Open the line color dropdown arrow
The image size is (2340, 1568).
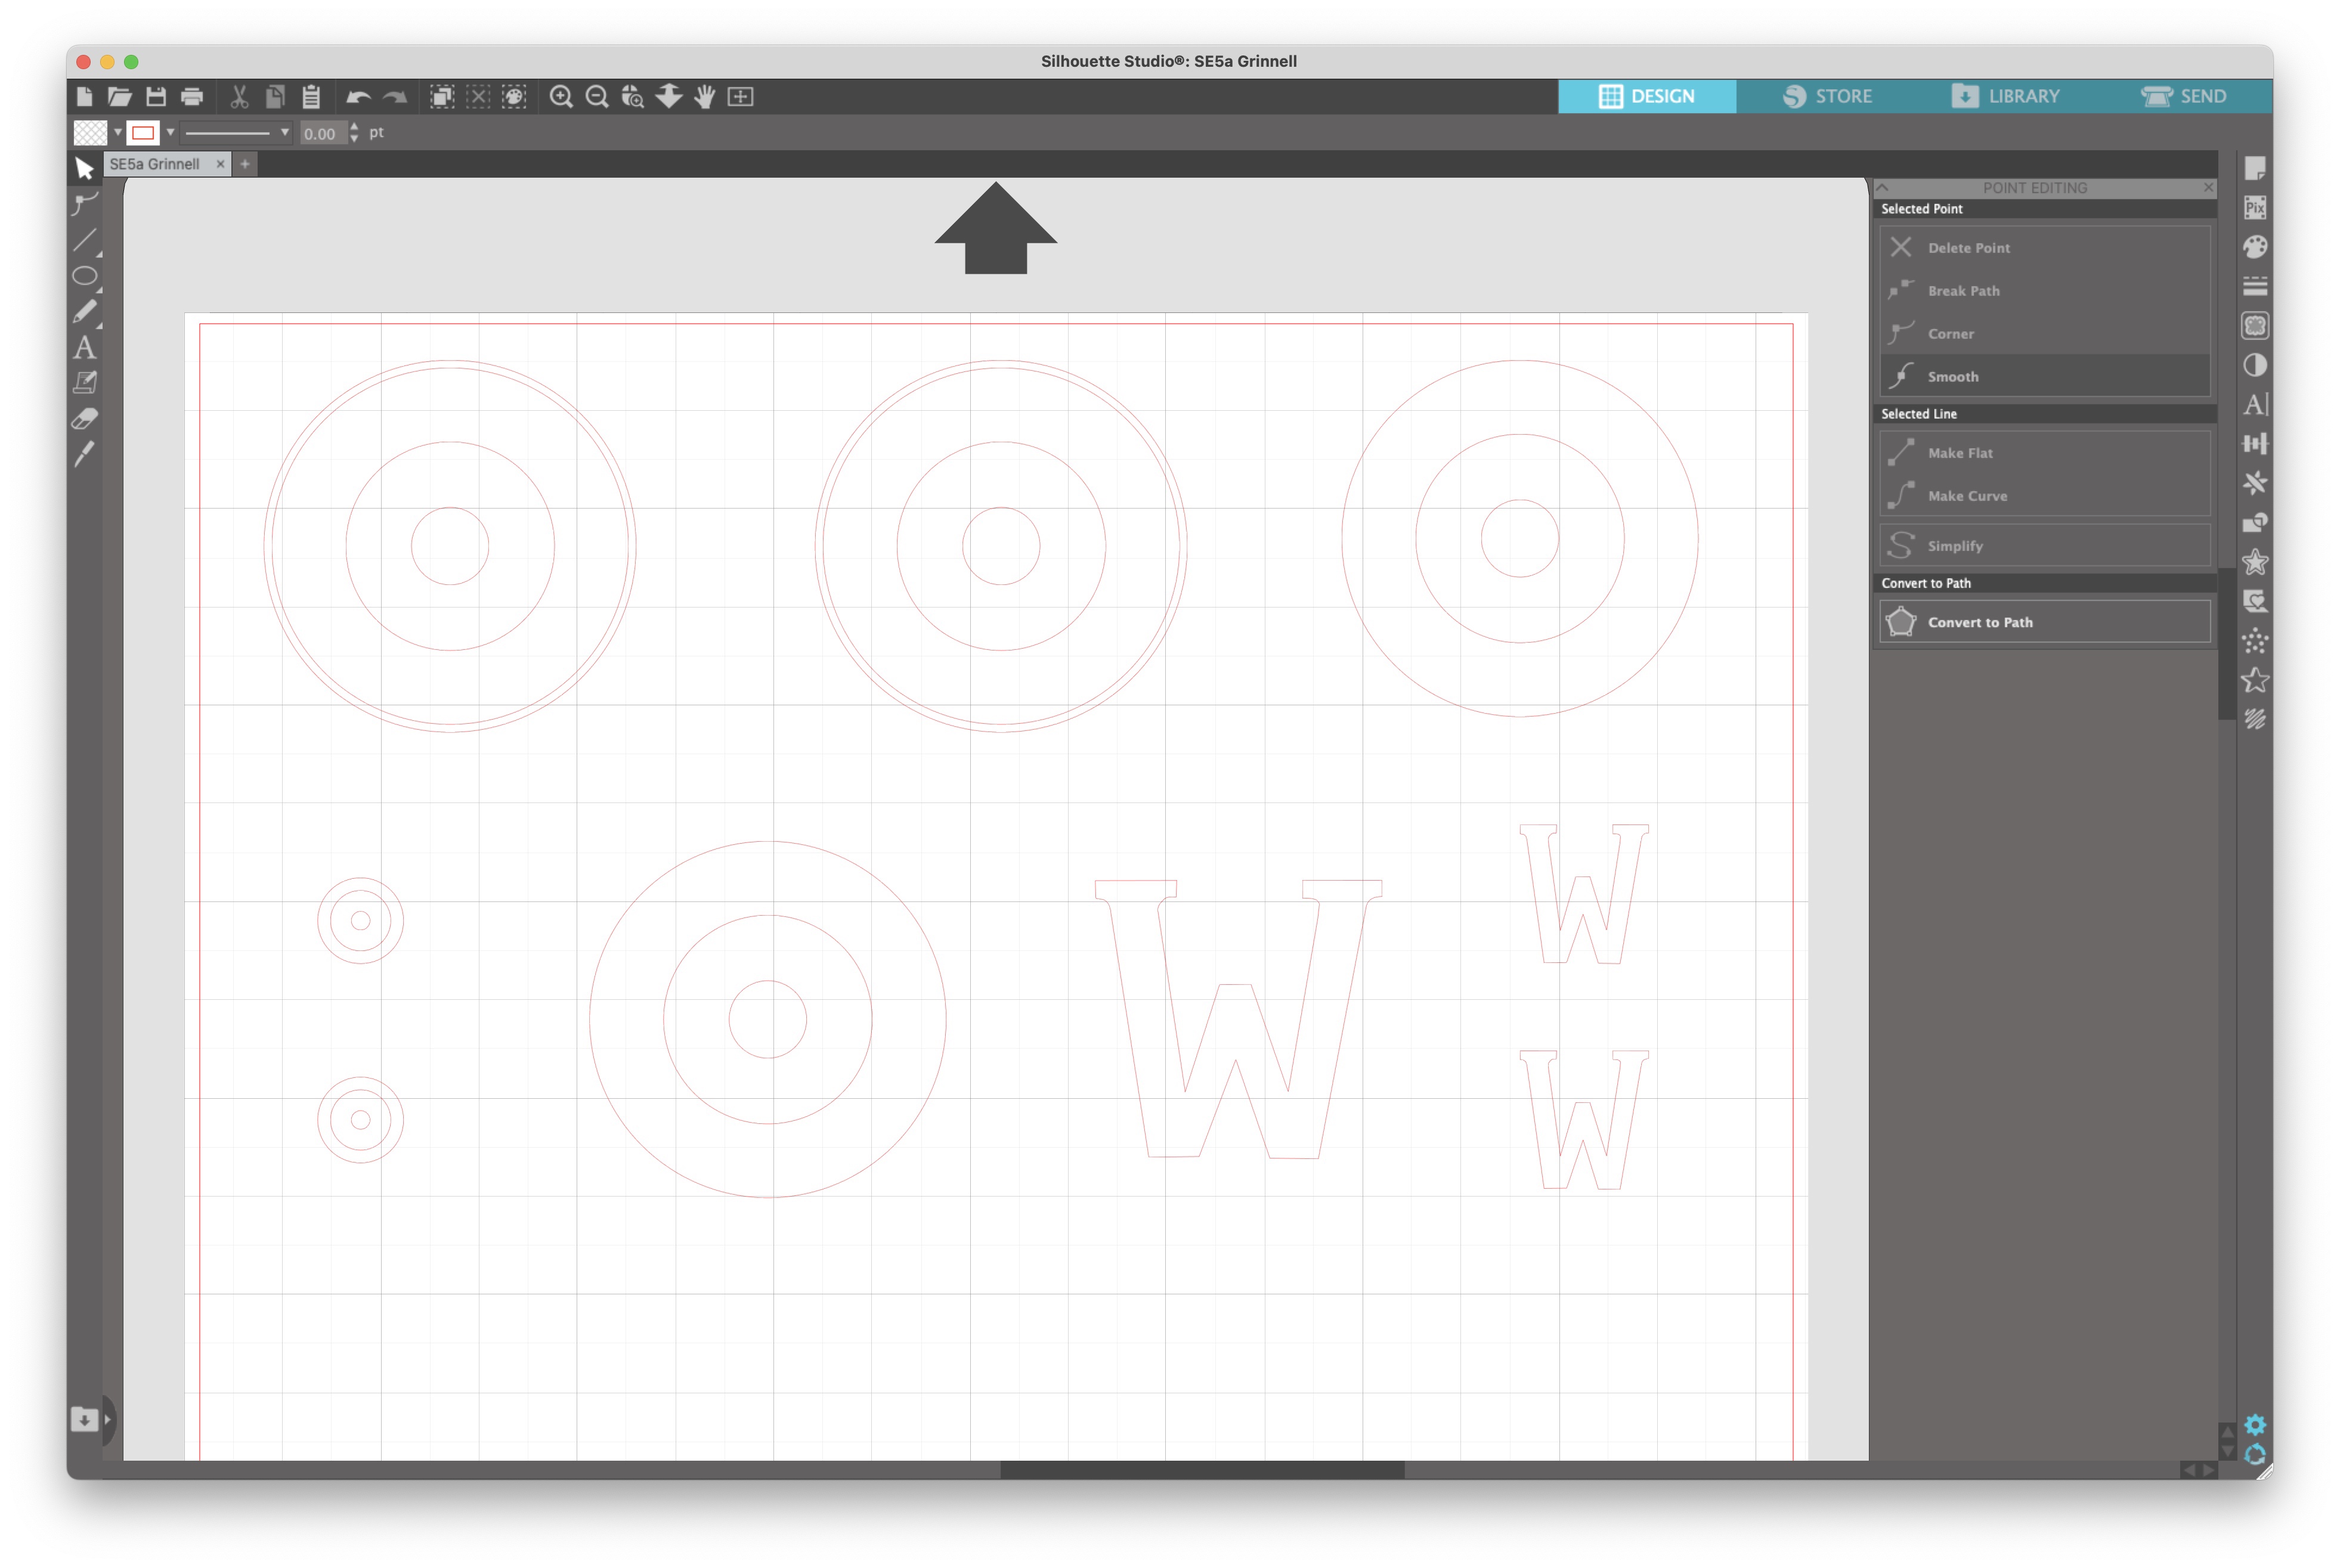pos(171,132)
